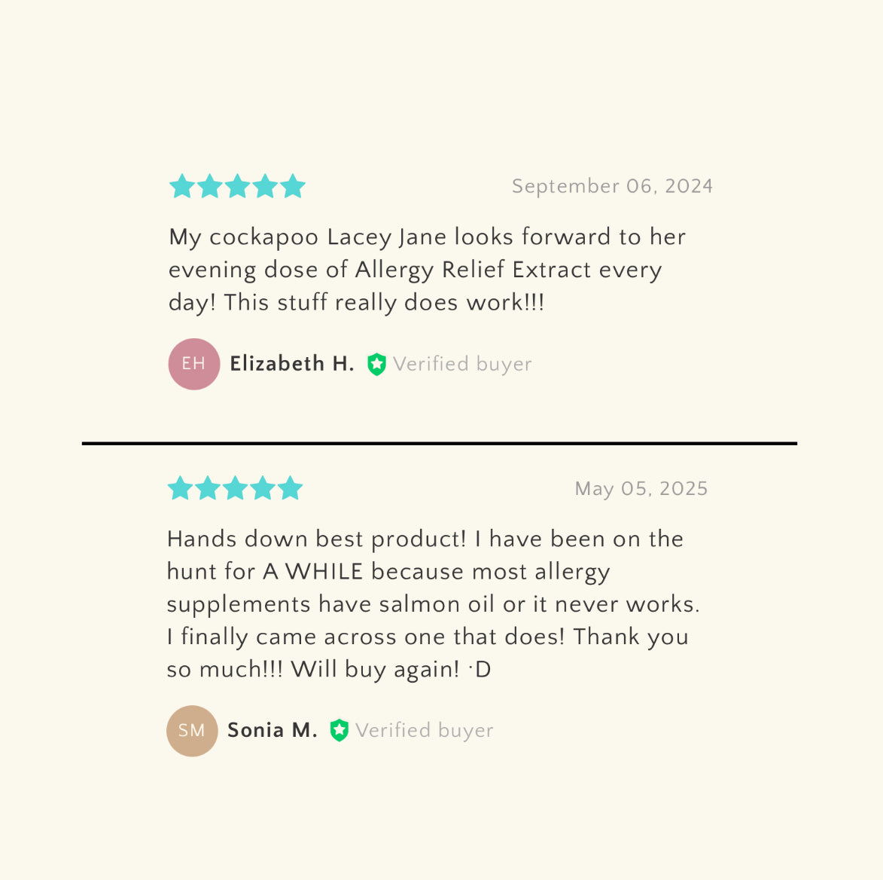Click the third star in Elizabeth H.'s rating
The image size is (883, 880).
click(x=237, y=186)
